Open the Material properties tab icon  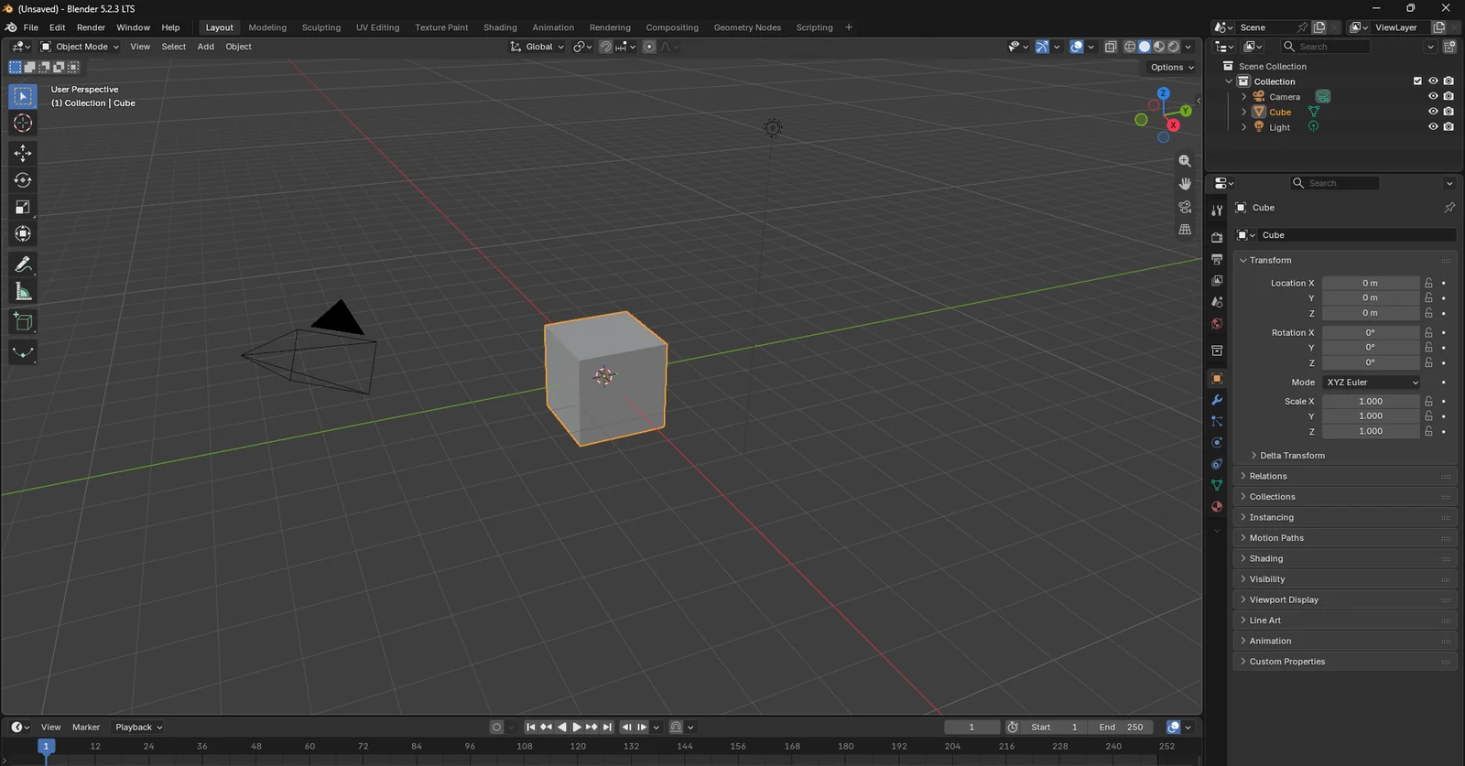[x=1217, y=506]
